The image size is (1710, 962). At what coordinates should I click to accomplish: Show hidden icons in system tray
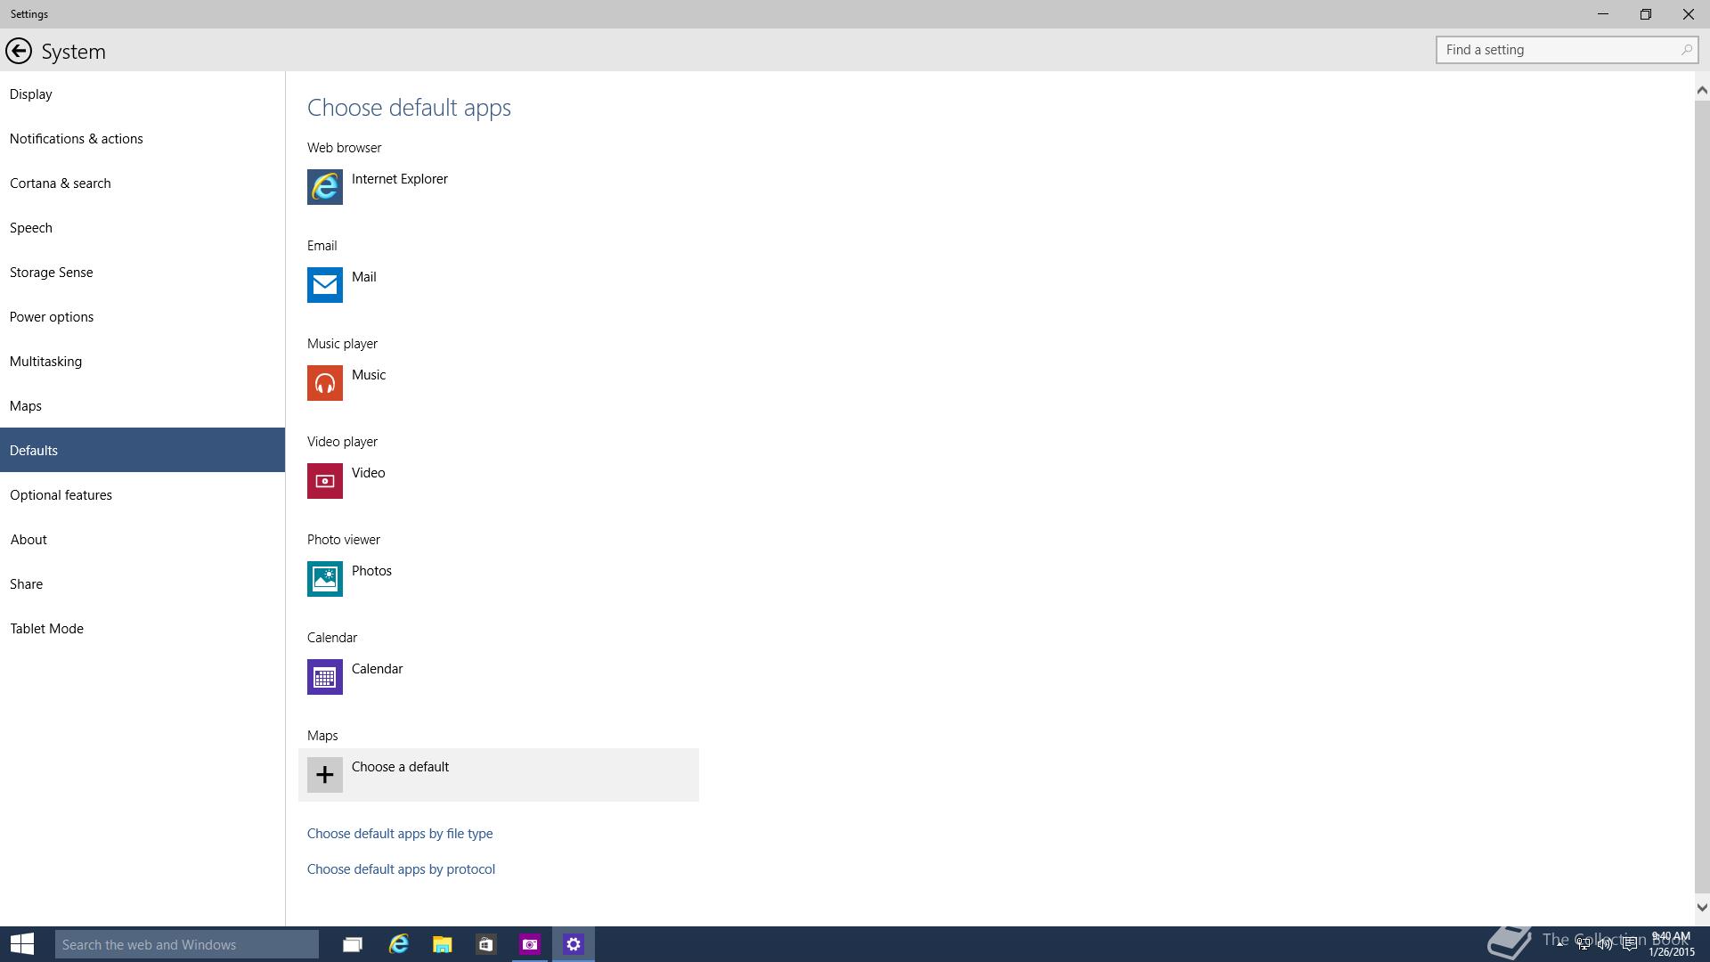click(1560, 944)
